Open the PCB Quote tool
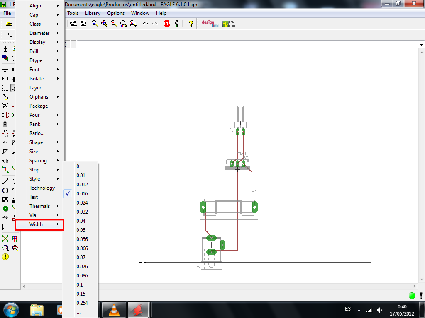 [230, 24]
